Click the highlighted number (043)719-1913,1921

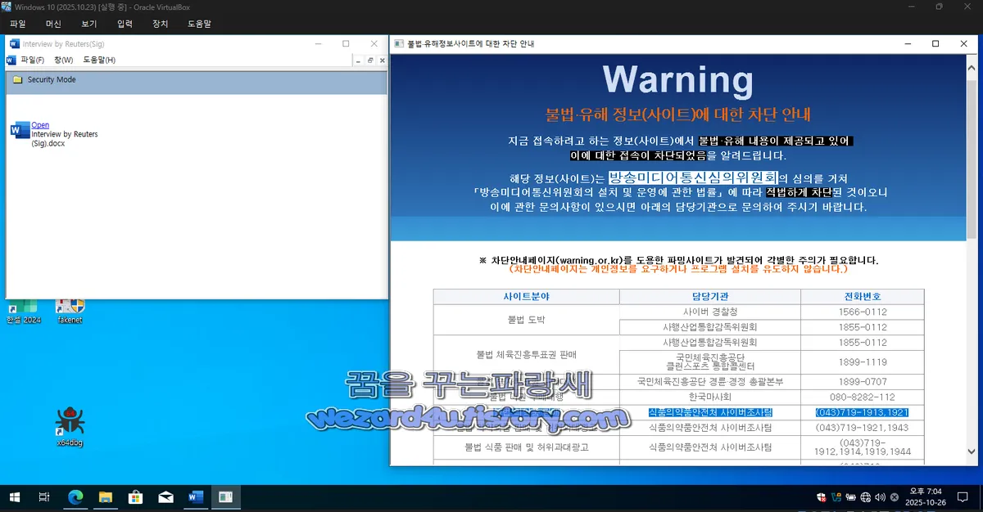coord(863,412)
